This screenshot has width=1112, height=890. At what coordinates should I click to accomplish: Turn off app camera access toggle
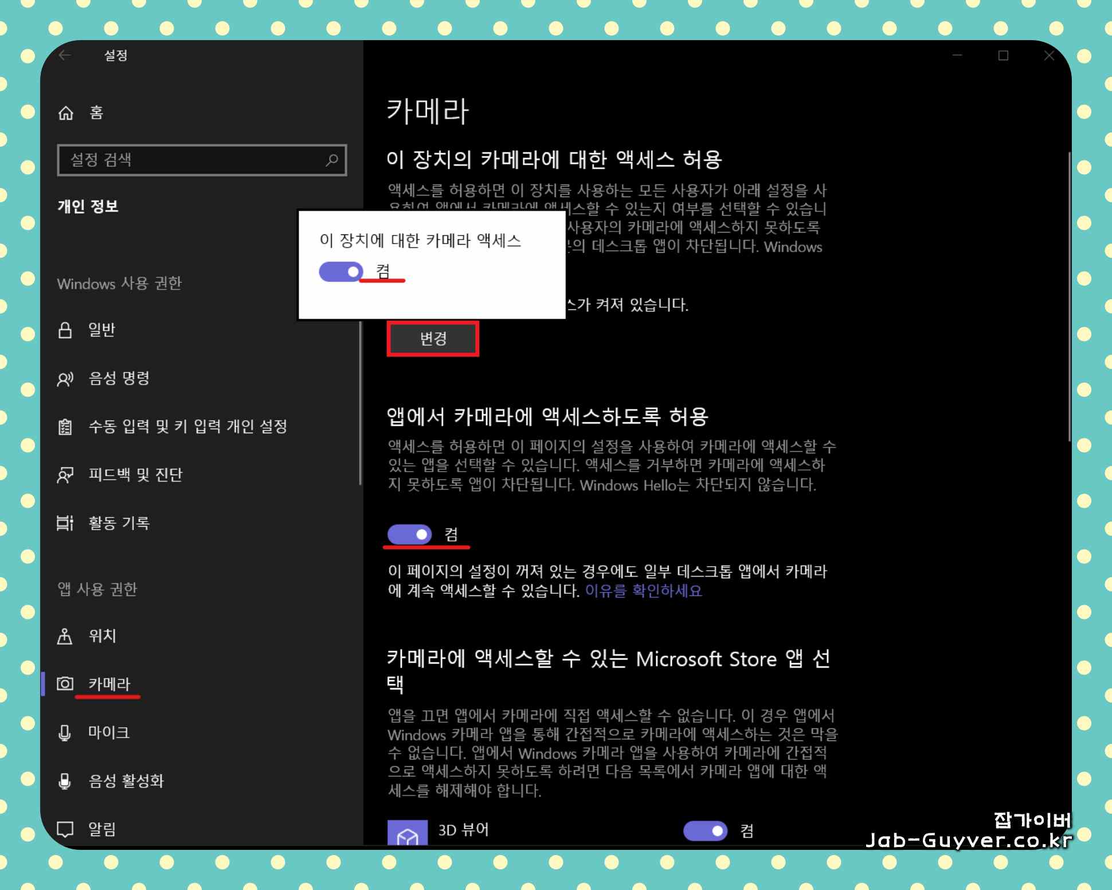410,535
